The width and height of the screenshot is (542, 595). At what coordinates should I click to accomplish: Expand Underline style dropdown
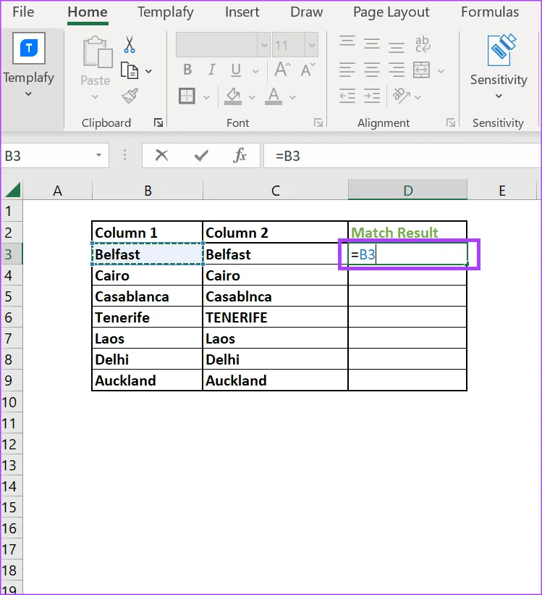255,71
